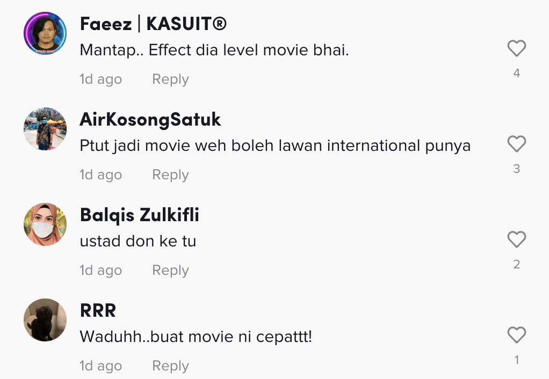Reply to Balqis Zulkifli's comment
The image size is (549, 379).
tap(170, 271)
